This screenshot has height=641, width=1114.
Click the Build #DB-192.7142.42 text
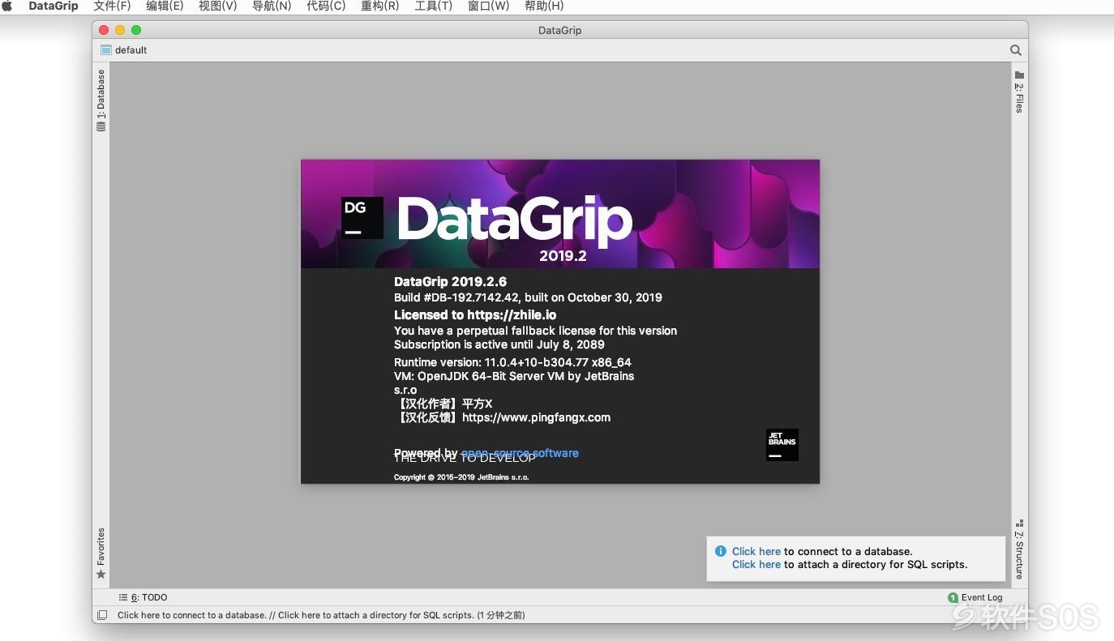[x=528, y=297]
